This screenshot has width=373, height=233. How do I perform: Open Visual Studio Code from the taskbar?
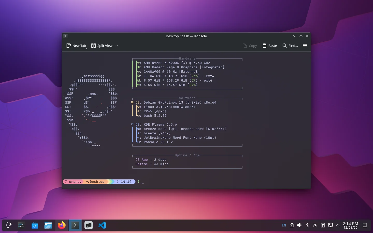click(x=102, y=225)
